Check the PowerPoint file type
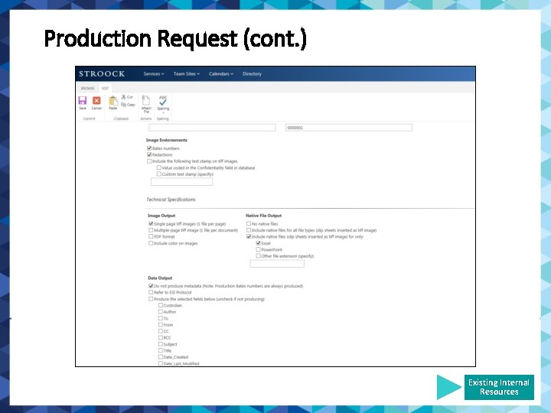This screenshot has width=551, height=413. click(x=259, y=249)
